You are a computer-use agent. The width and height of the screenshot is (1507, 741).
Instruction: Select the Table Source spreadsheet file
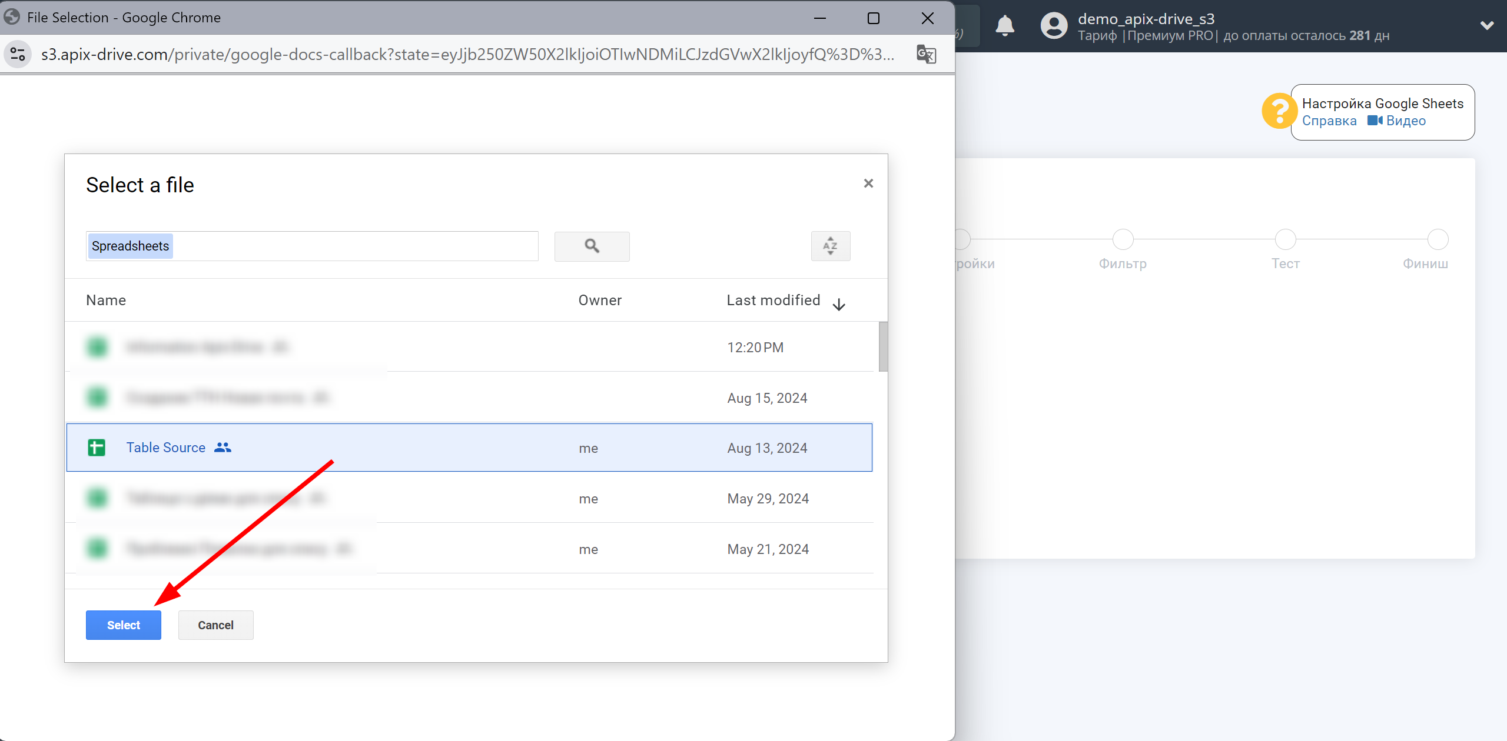165,446
